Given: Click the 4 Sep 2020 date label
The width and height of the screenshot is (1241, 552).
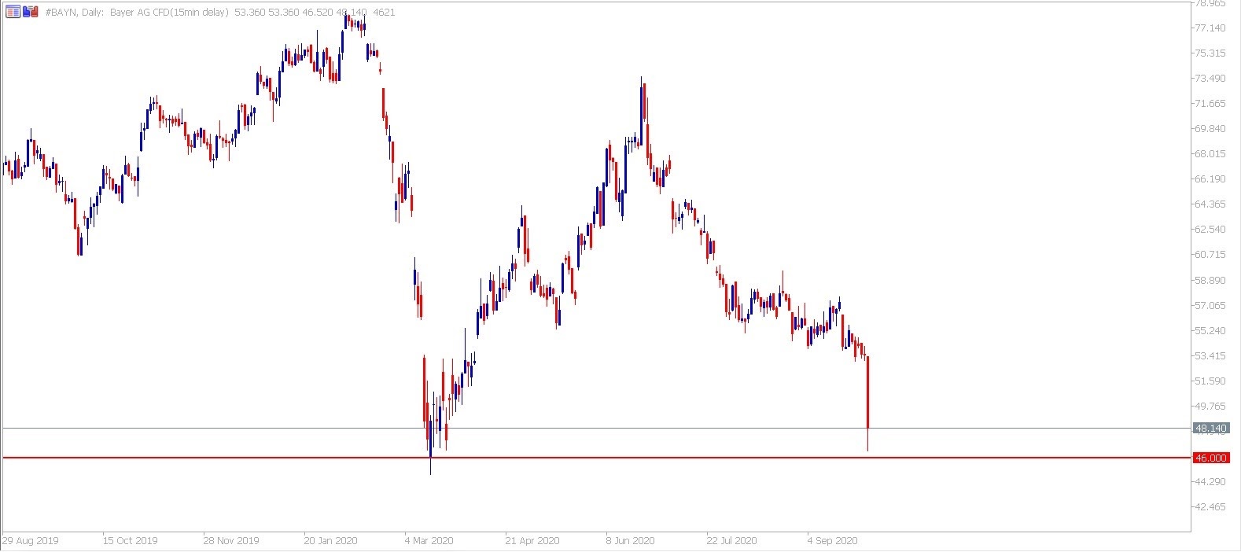Looking at the screenshot, I should [x=833, y=540].
